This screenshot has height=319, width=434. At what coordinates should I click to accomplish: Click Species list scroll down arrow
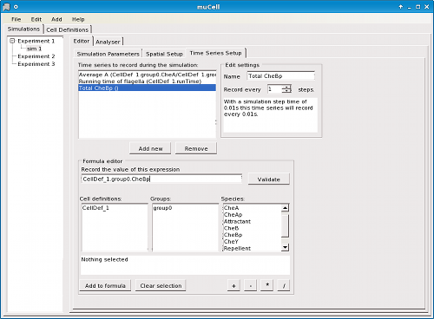pyautogui.click(x=286, y=247)
